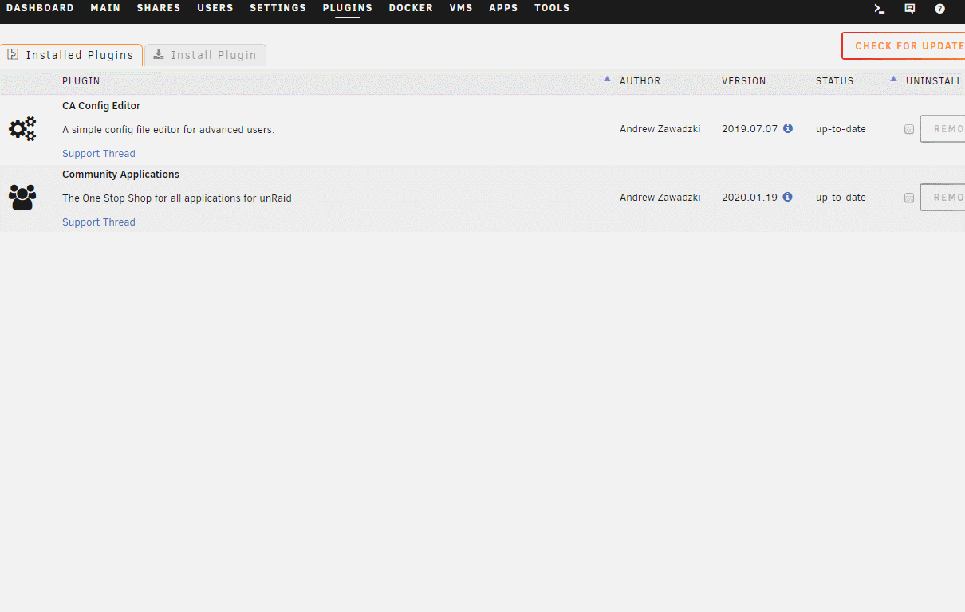Switch to the Install Plugin tab
Viewport: 965px width, 612px height.
coord(205,55)
